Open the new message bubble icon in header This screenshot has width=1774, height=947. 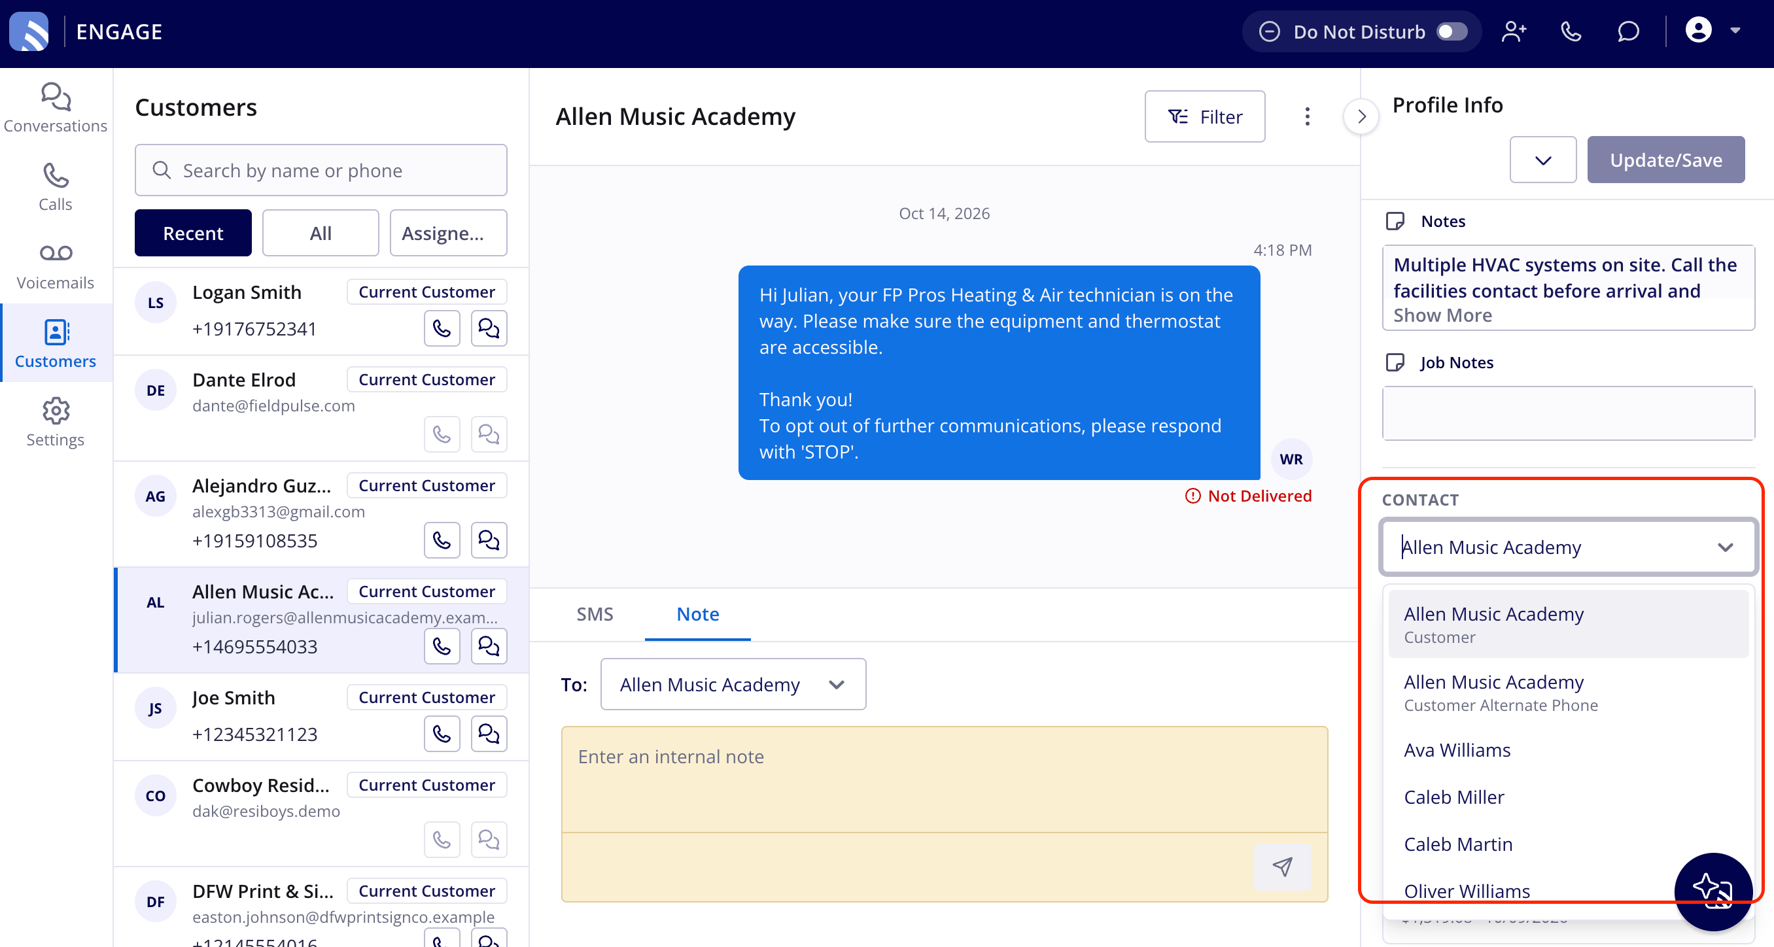coord(1628,31)
